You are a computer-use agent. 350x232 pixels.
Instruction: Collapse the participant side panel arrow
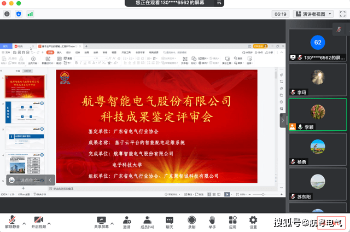point(283,120)
